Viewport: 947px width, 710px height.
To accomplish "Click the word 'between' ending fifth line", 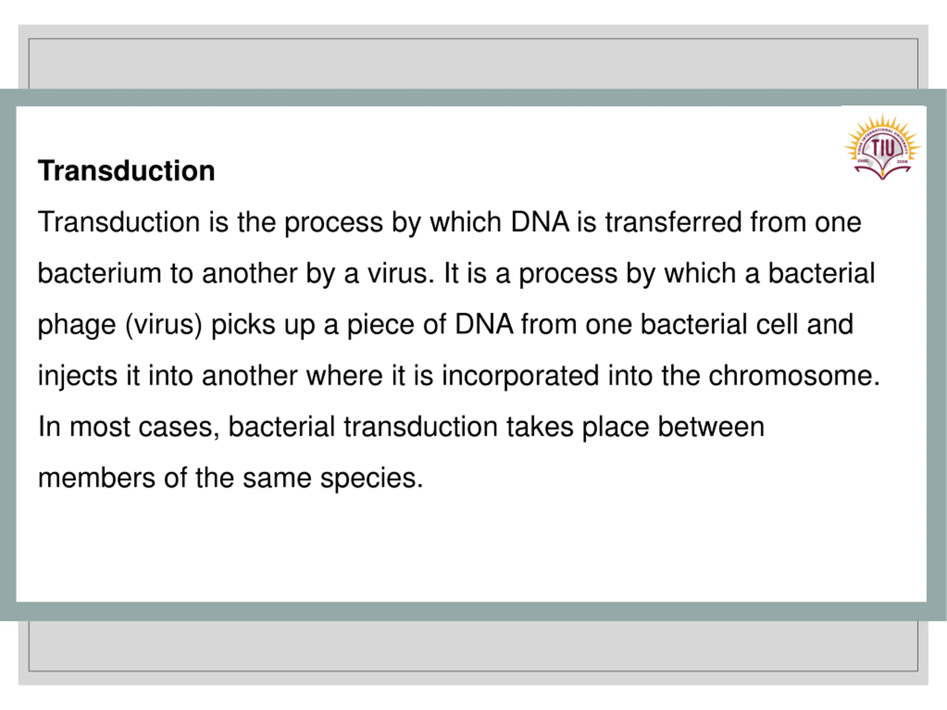I will (x=711, y=427).
